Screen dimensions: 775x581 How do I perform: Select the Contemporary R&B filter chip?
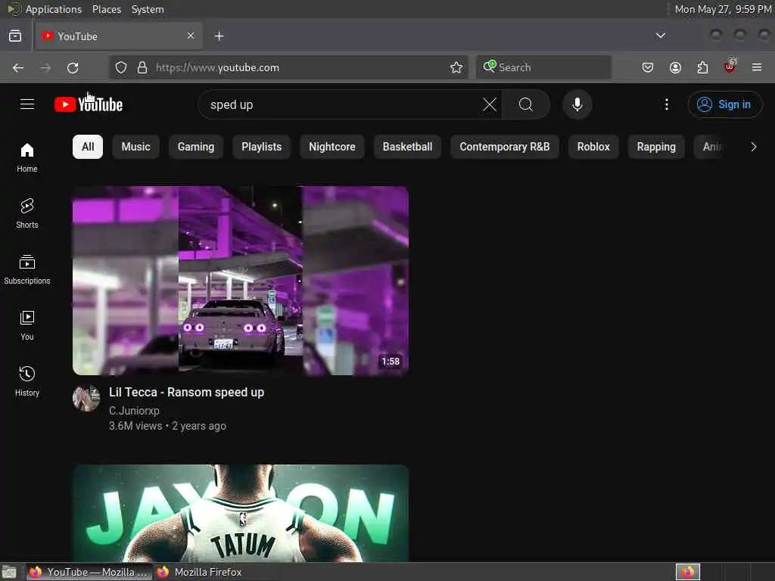(x=505, y=147)
